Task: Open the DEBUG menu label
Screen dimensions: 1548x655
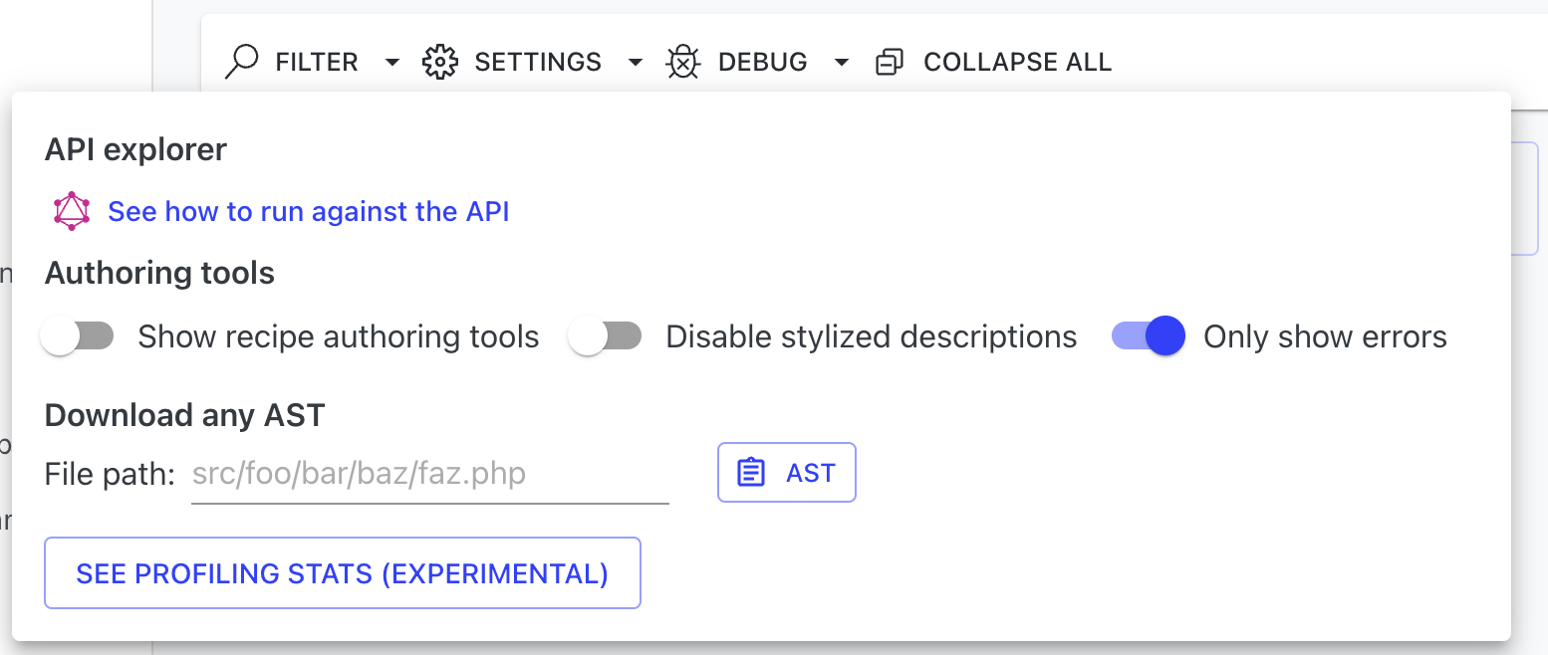Action: (763, 62)
